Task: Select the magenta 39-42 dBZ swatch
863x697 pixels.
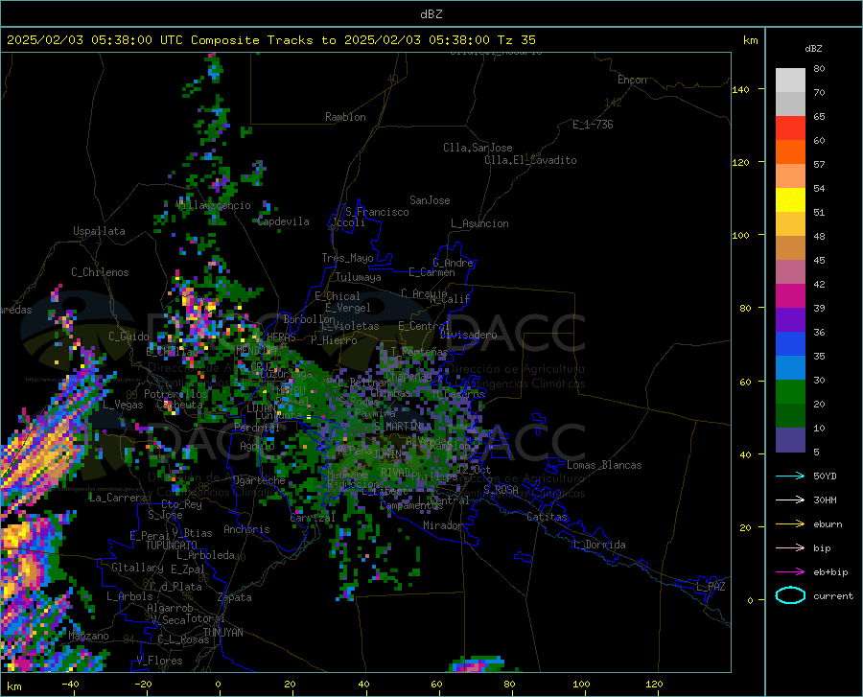Action: (x=790, y=296)
